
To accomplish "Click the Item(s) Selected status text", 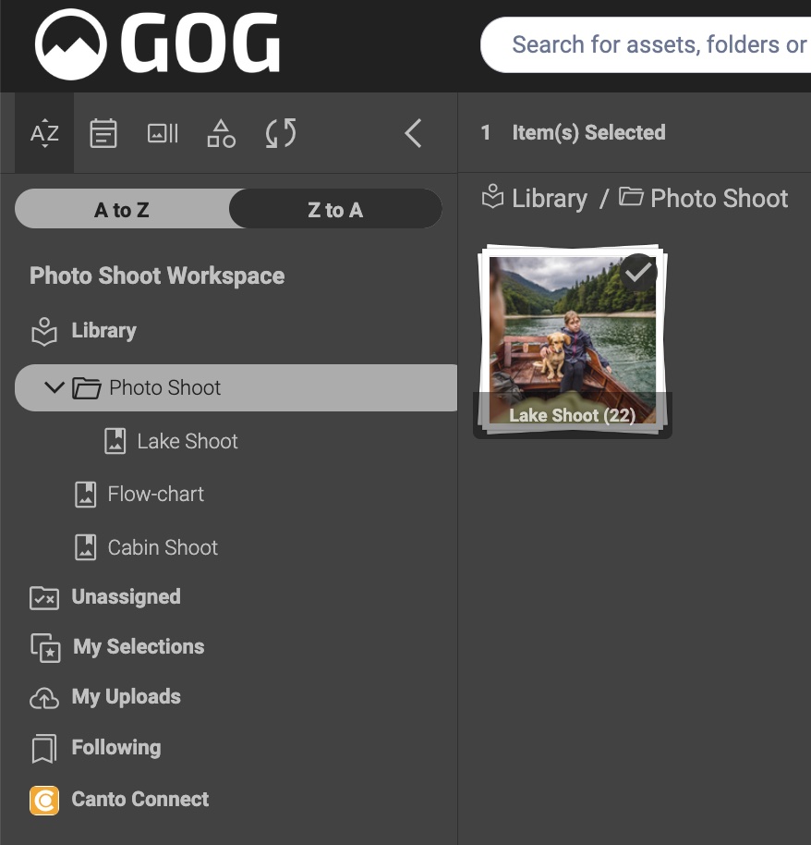I will 588,132.
